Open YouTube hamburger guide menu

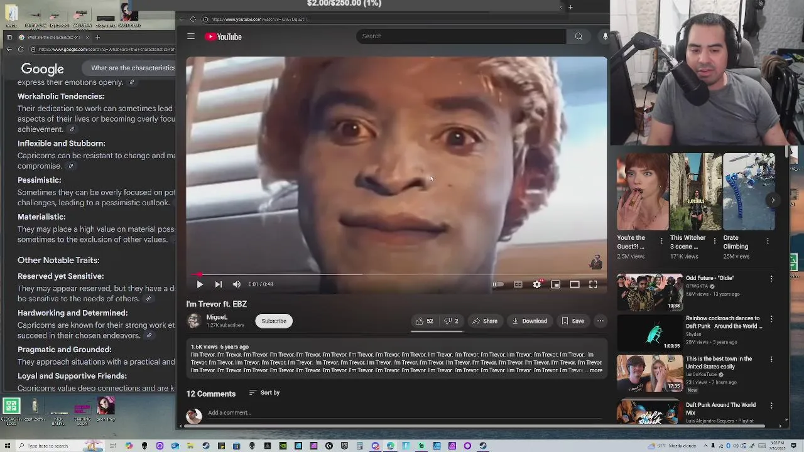click(191, 36)
